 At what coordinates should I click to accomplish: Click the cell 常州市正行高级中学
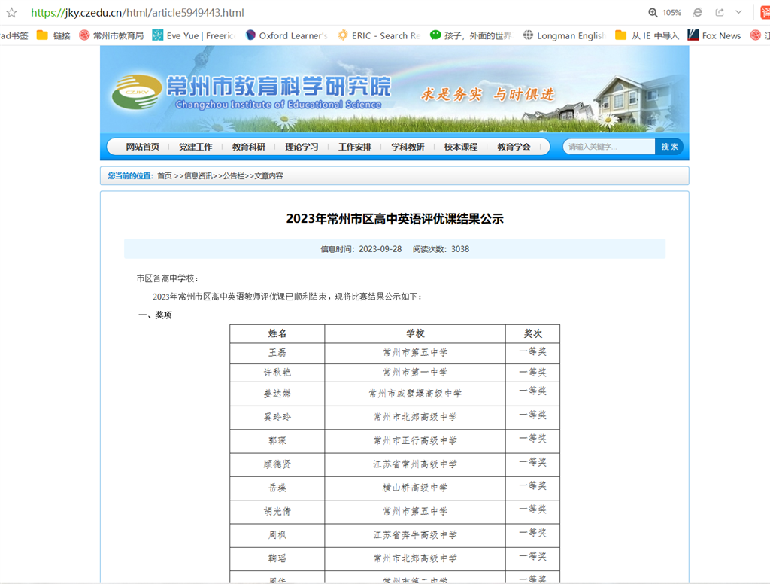415,441
